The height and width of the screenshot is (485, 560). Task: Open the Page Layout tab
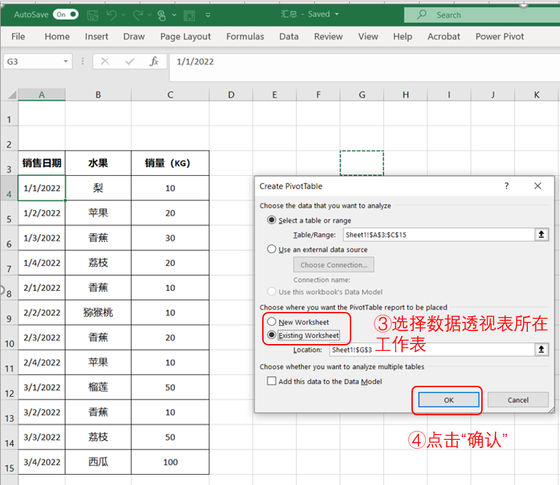tap(186, 36)
